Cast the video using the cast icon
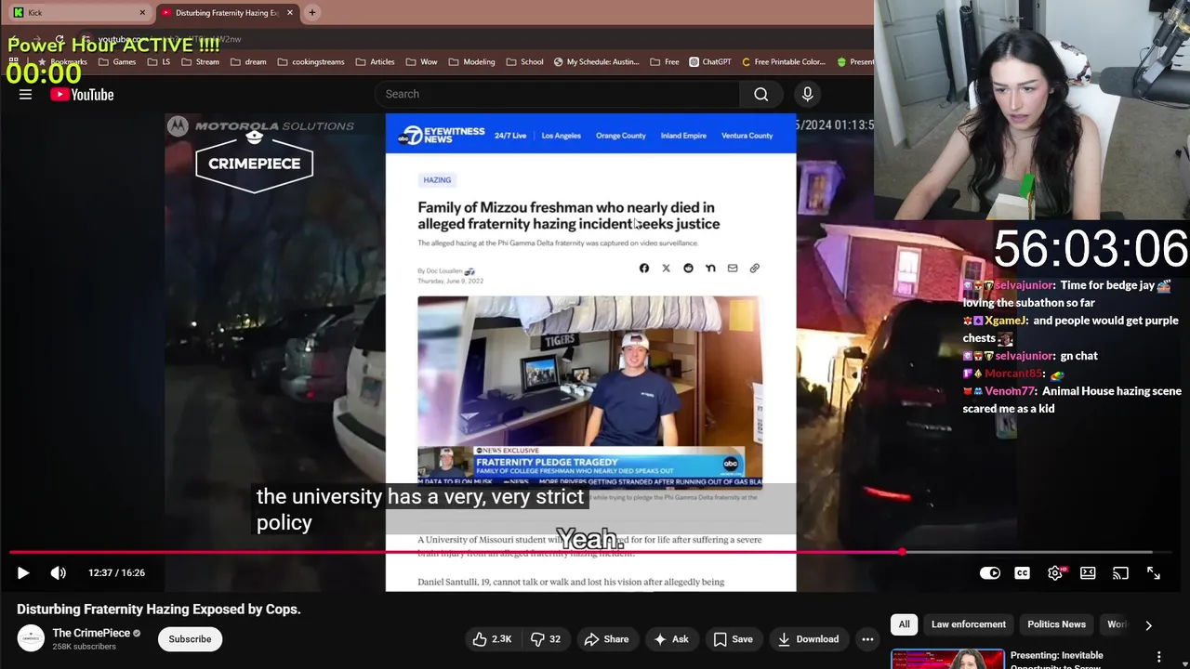The width and height of the screenshot is (1190, 669). (1120, 573)
